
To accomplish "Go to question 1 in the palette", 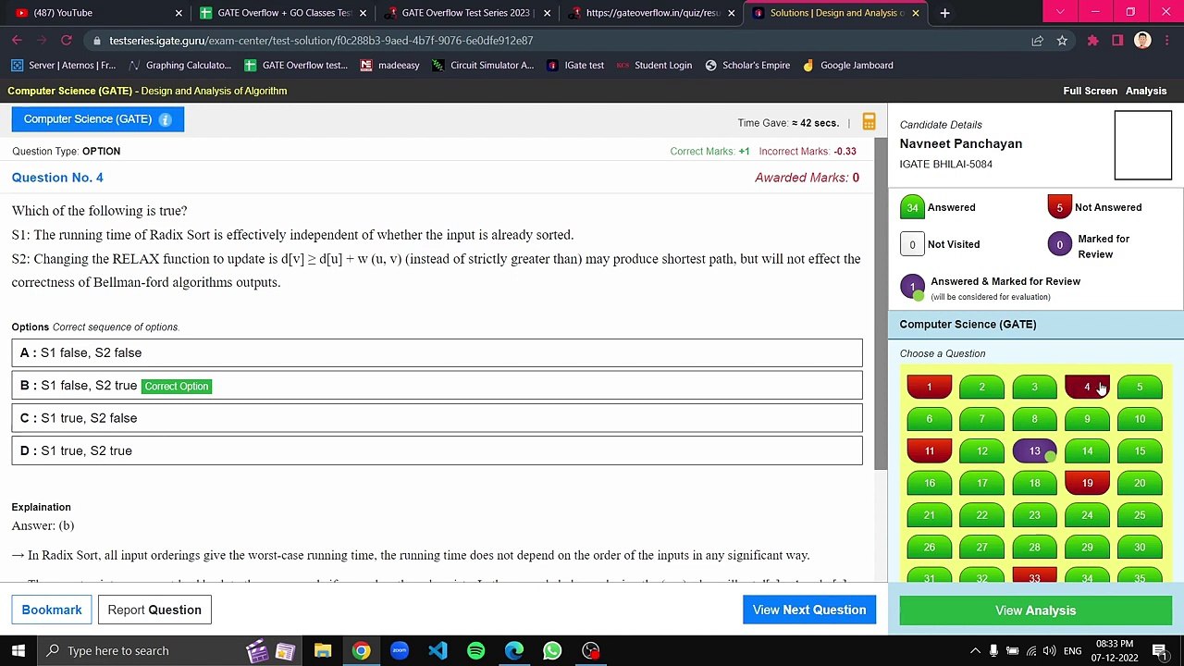I will [x=929, y=387].
